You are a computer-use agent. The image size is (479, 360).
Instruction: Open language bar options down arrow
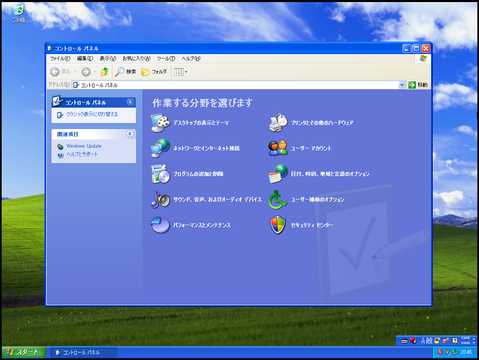[474, 343]
